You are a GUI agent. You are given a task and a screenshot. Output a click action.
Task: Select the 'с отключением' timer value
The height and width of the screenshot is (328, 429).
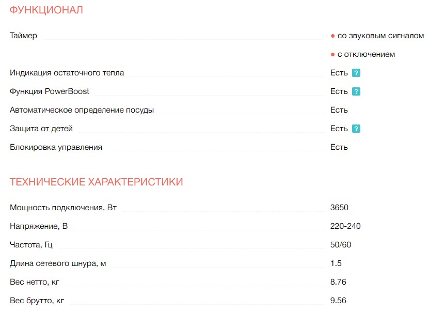(x=366, y=54)
